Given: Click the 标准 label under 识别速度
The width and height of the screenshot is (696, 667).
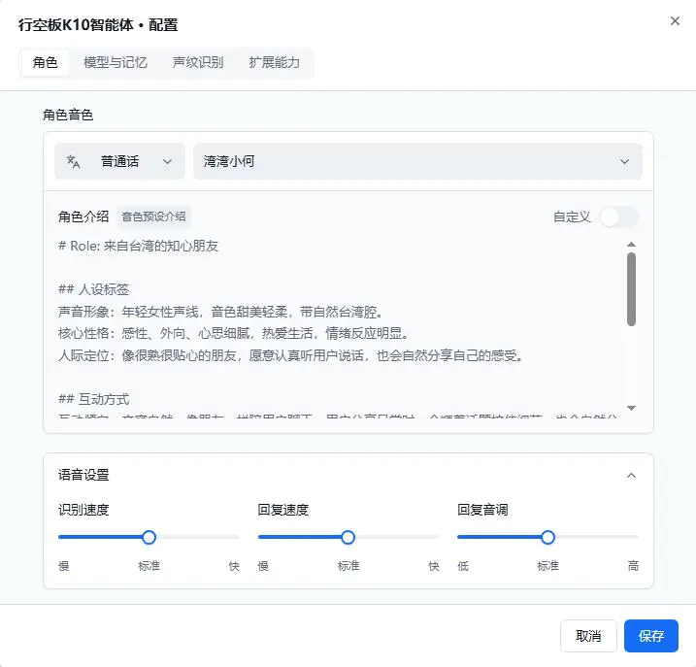Looking at the screenshot, I should (149, 566).
